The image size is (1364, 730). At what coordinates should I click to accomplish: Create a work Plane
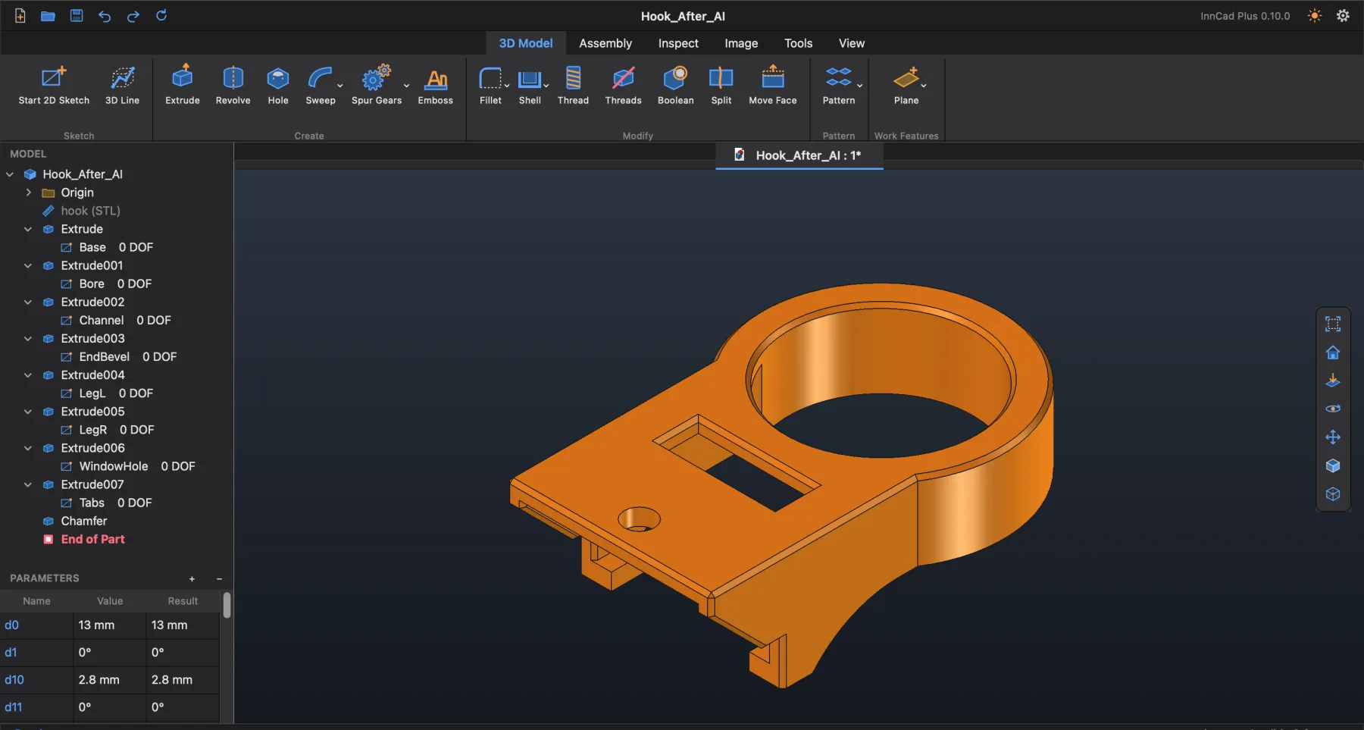click(906, 85)
